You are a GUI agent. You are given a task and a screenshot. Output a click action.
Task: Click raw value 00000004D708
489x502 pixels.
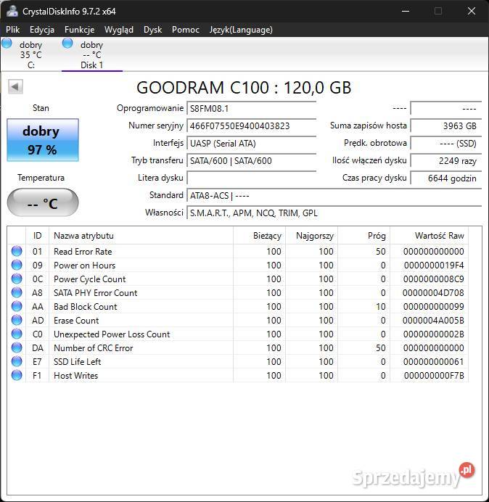pyautogui.click(x=433, y=293)
